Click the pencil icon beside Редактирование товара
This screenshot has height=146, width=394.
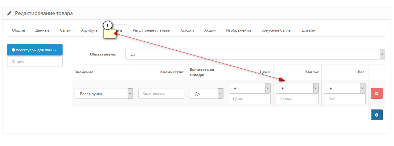tap(9, 13)
